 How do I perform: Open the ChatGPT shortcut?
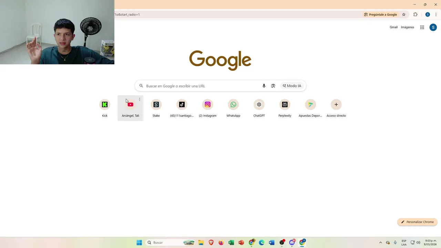pyautogui.click(x=259, y=108)
